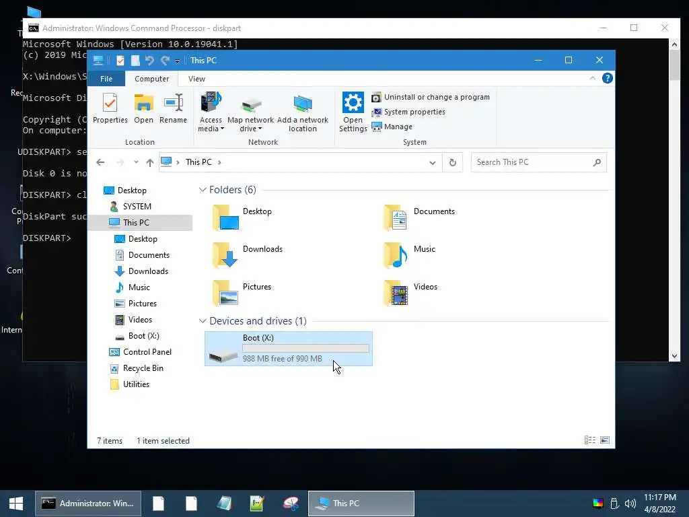Screen dimensions: 689x517
Task: Select Downloads in navigation pane
Action: [148, 271]
